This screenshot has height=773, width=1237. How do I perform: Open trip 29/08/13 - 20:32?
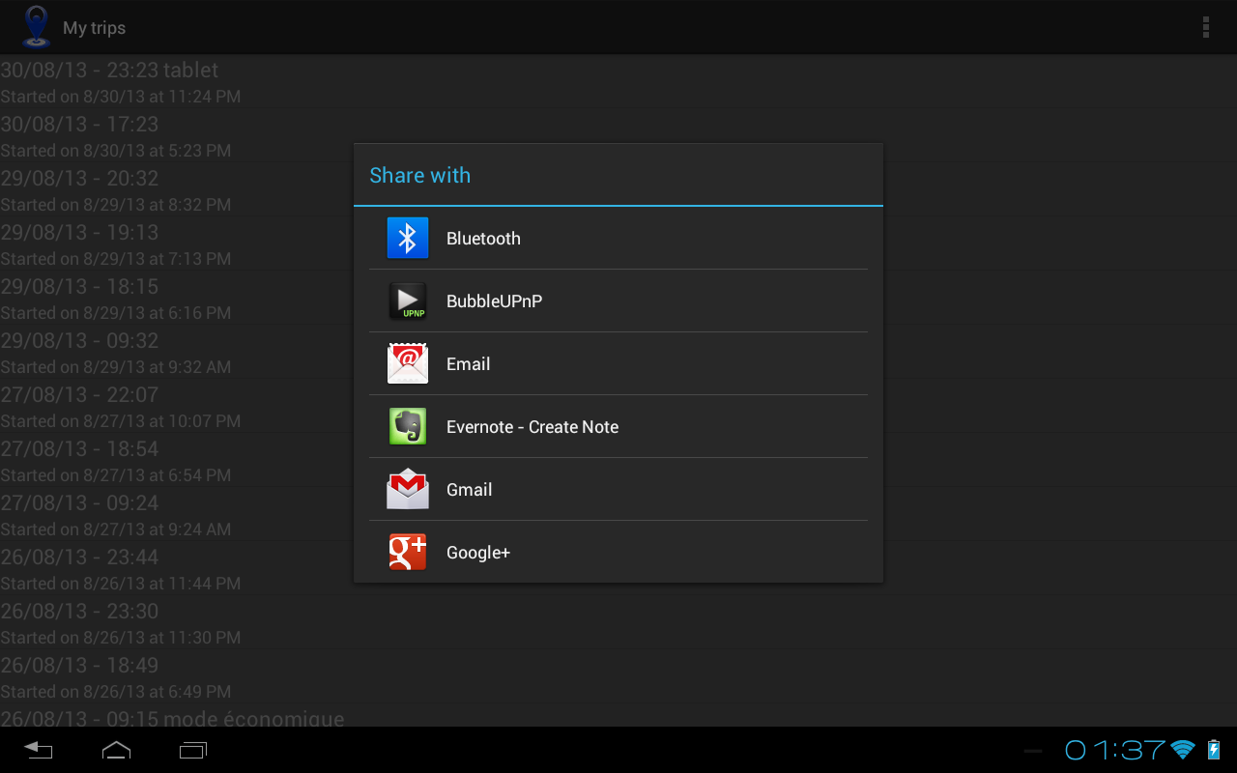tap(618, 189)
